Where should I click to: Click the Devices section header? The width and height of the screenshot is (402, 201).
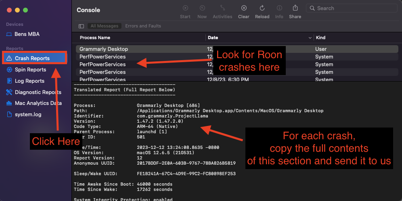tap(15, 24)
